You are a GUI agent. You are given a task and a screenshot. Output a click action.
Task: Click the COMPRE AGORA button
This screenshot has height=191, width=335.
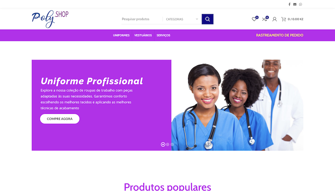click(x=59, y=119)
